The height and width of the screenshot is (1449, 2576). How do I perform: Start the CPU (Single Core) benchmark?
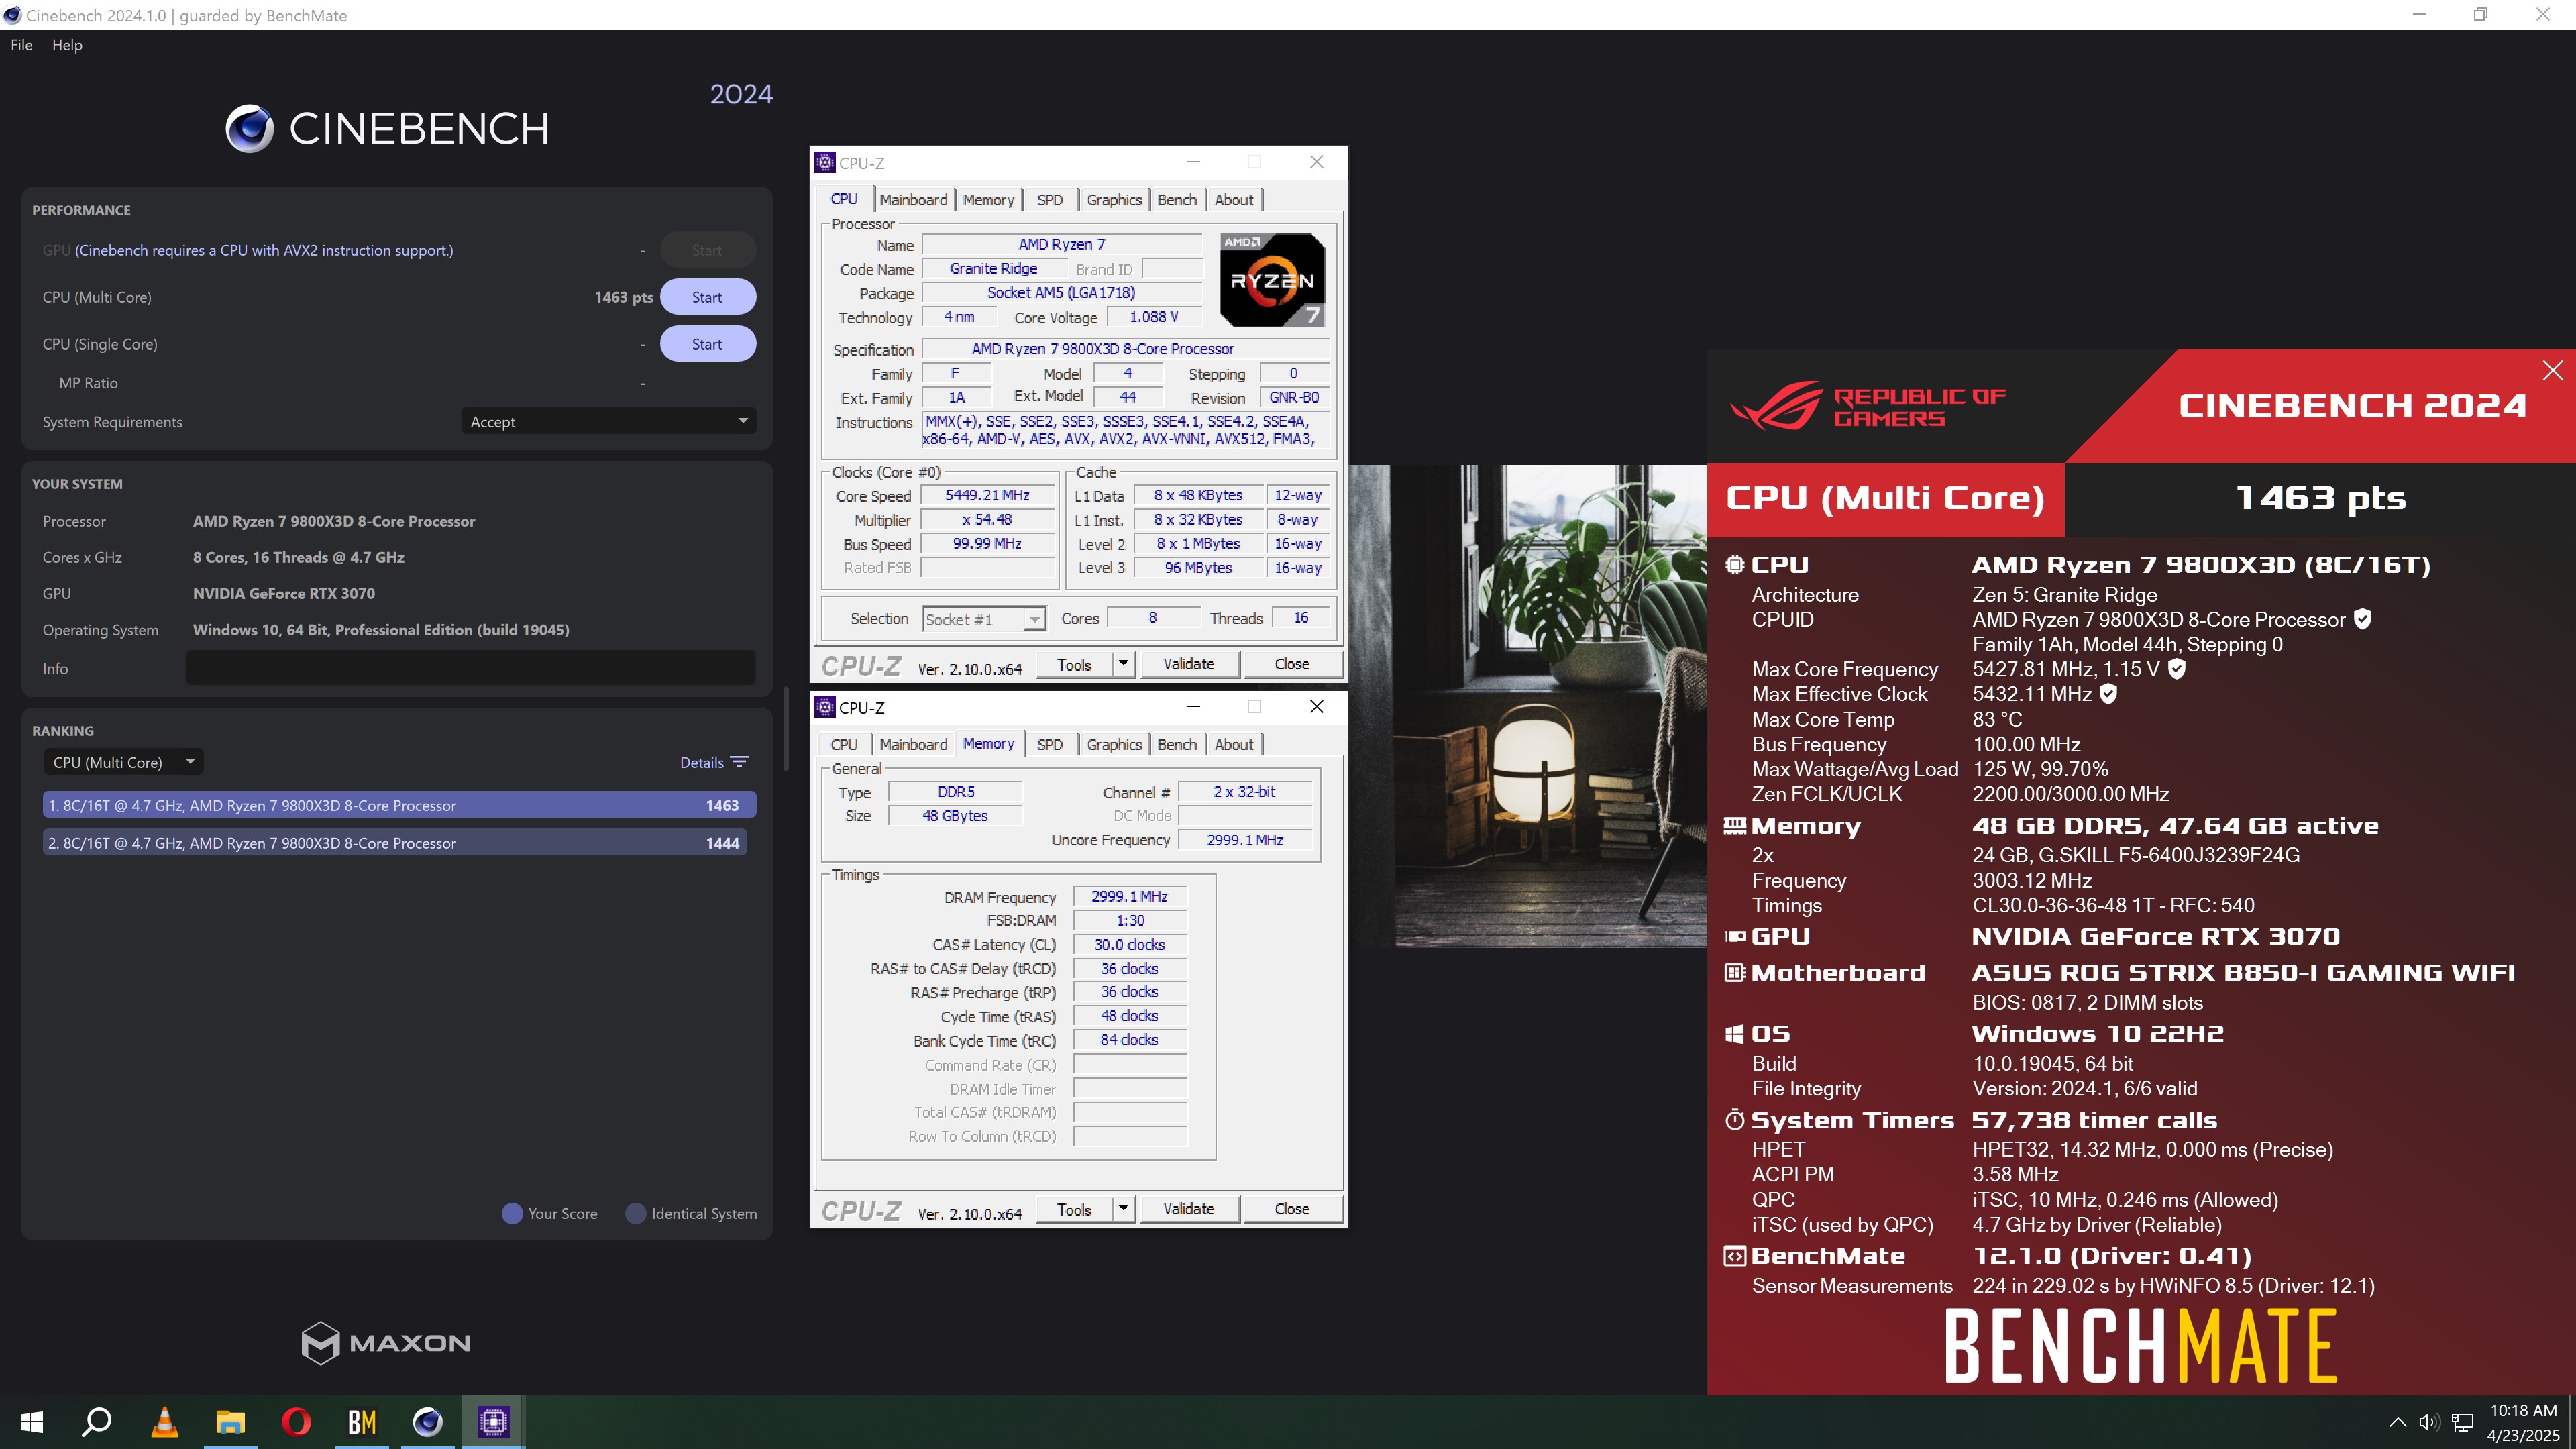point(707,344)
